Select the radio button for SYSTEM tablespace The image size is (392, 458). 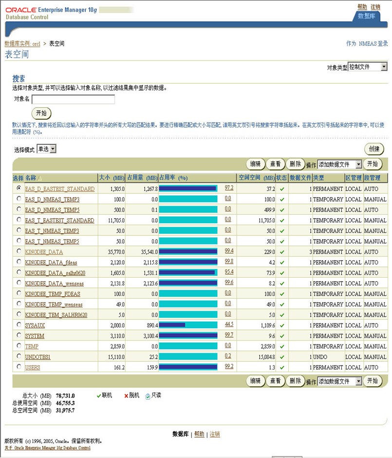pos(19,336)
